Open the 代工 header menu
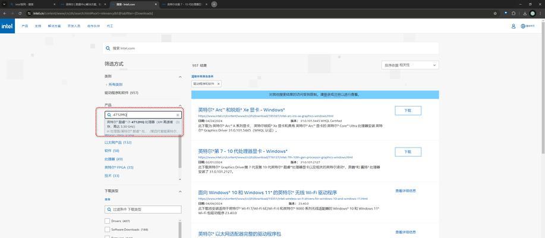 pos(110,26)
